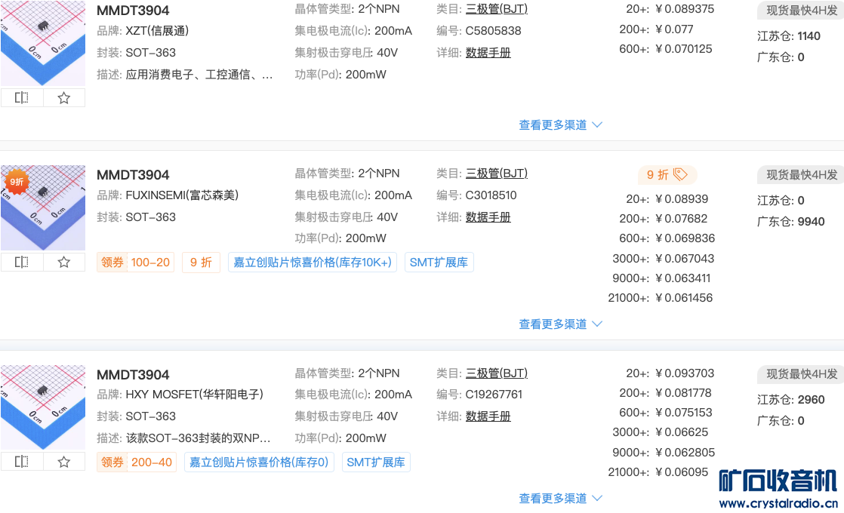
Task: Click 嘉立创贴片惊喜价格(库存10K+) tag
Action: click(313, 263)
